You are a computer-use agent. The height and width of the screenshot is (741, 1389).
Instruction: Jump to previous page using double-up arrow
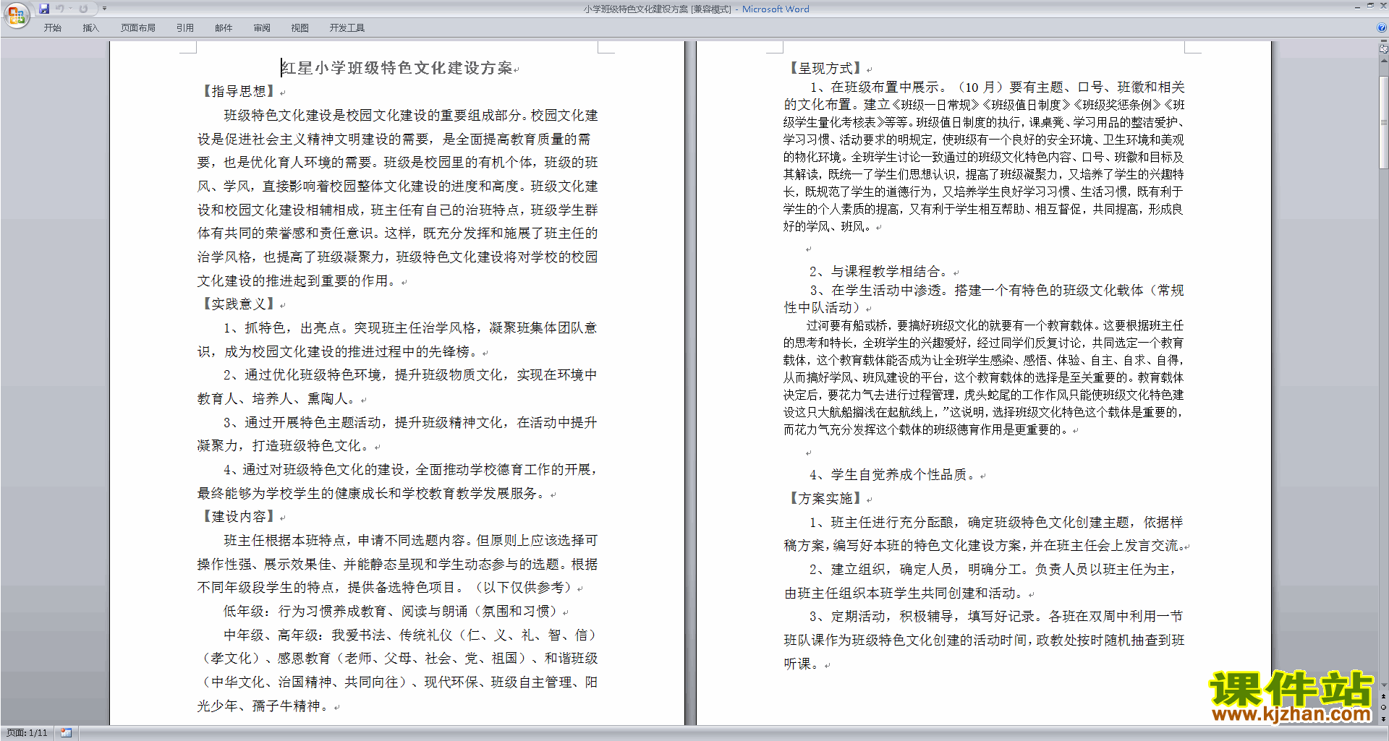[1384, 696]
